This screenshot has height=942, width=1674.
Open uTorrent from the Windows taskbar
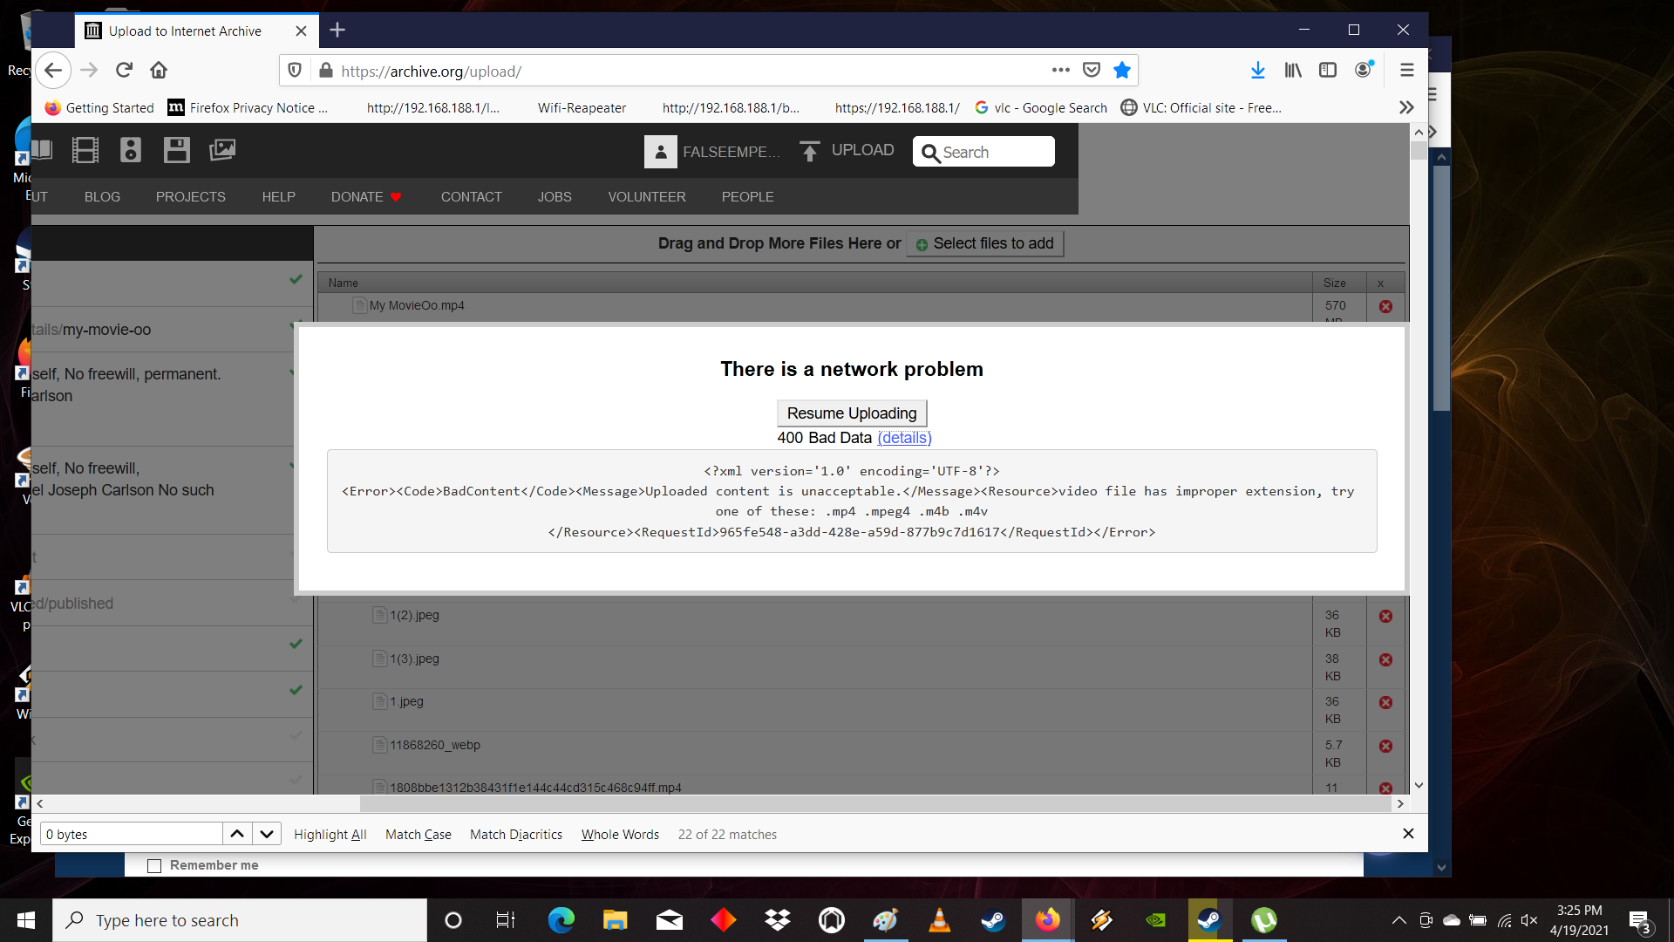pos(1263,920)
